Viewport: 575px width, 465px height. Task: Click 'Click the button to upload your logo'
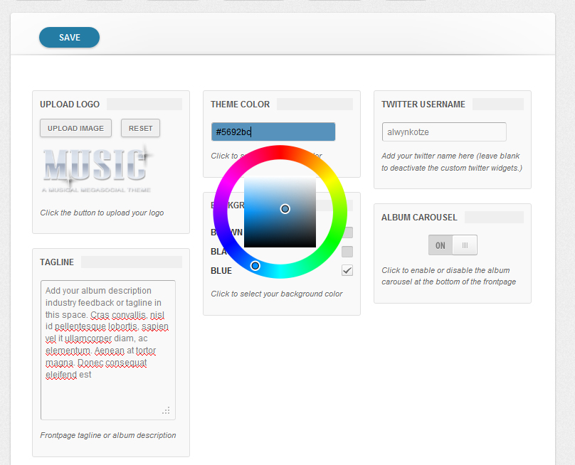point(102,213)
